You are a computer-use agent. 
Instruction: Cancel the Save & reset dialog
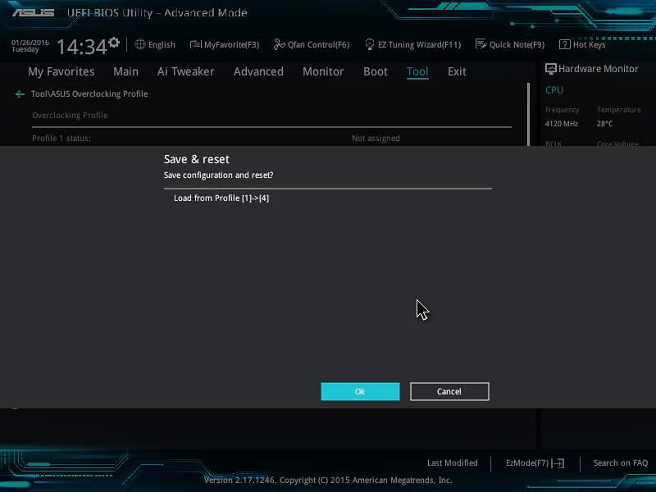click(449, 392)
